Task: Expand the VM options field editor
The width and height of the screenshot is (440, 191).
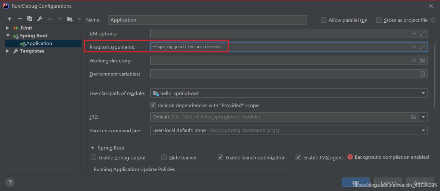Action: [422, 34]
